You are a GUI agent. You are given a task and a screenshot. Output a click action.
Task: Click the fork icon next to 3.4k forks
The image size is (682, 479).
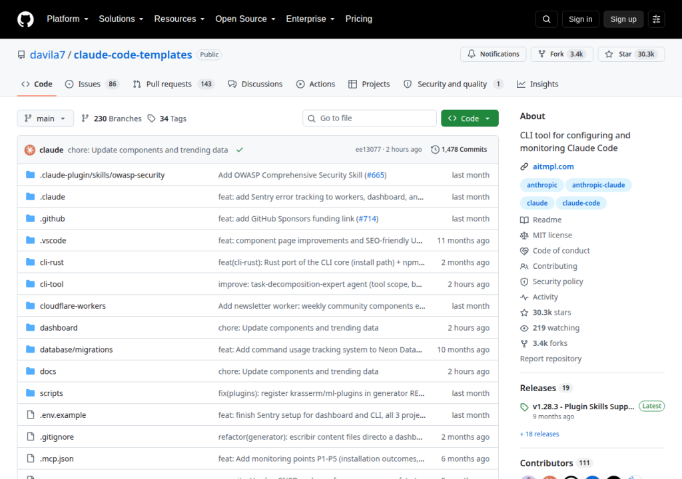pos(524,343)
